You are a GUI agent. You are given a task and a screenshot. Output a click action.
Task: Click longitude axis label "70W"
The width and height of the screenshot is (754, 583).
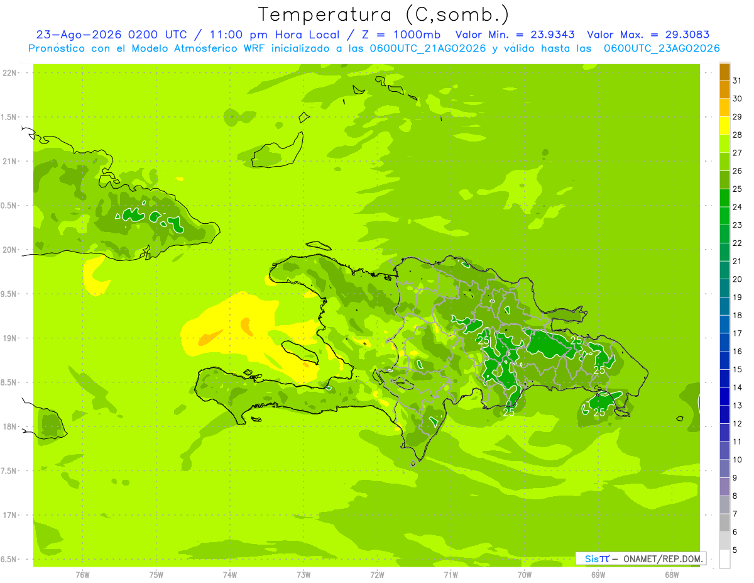point(525,575)
